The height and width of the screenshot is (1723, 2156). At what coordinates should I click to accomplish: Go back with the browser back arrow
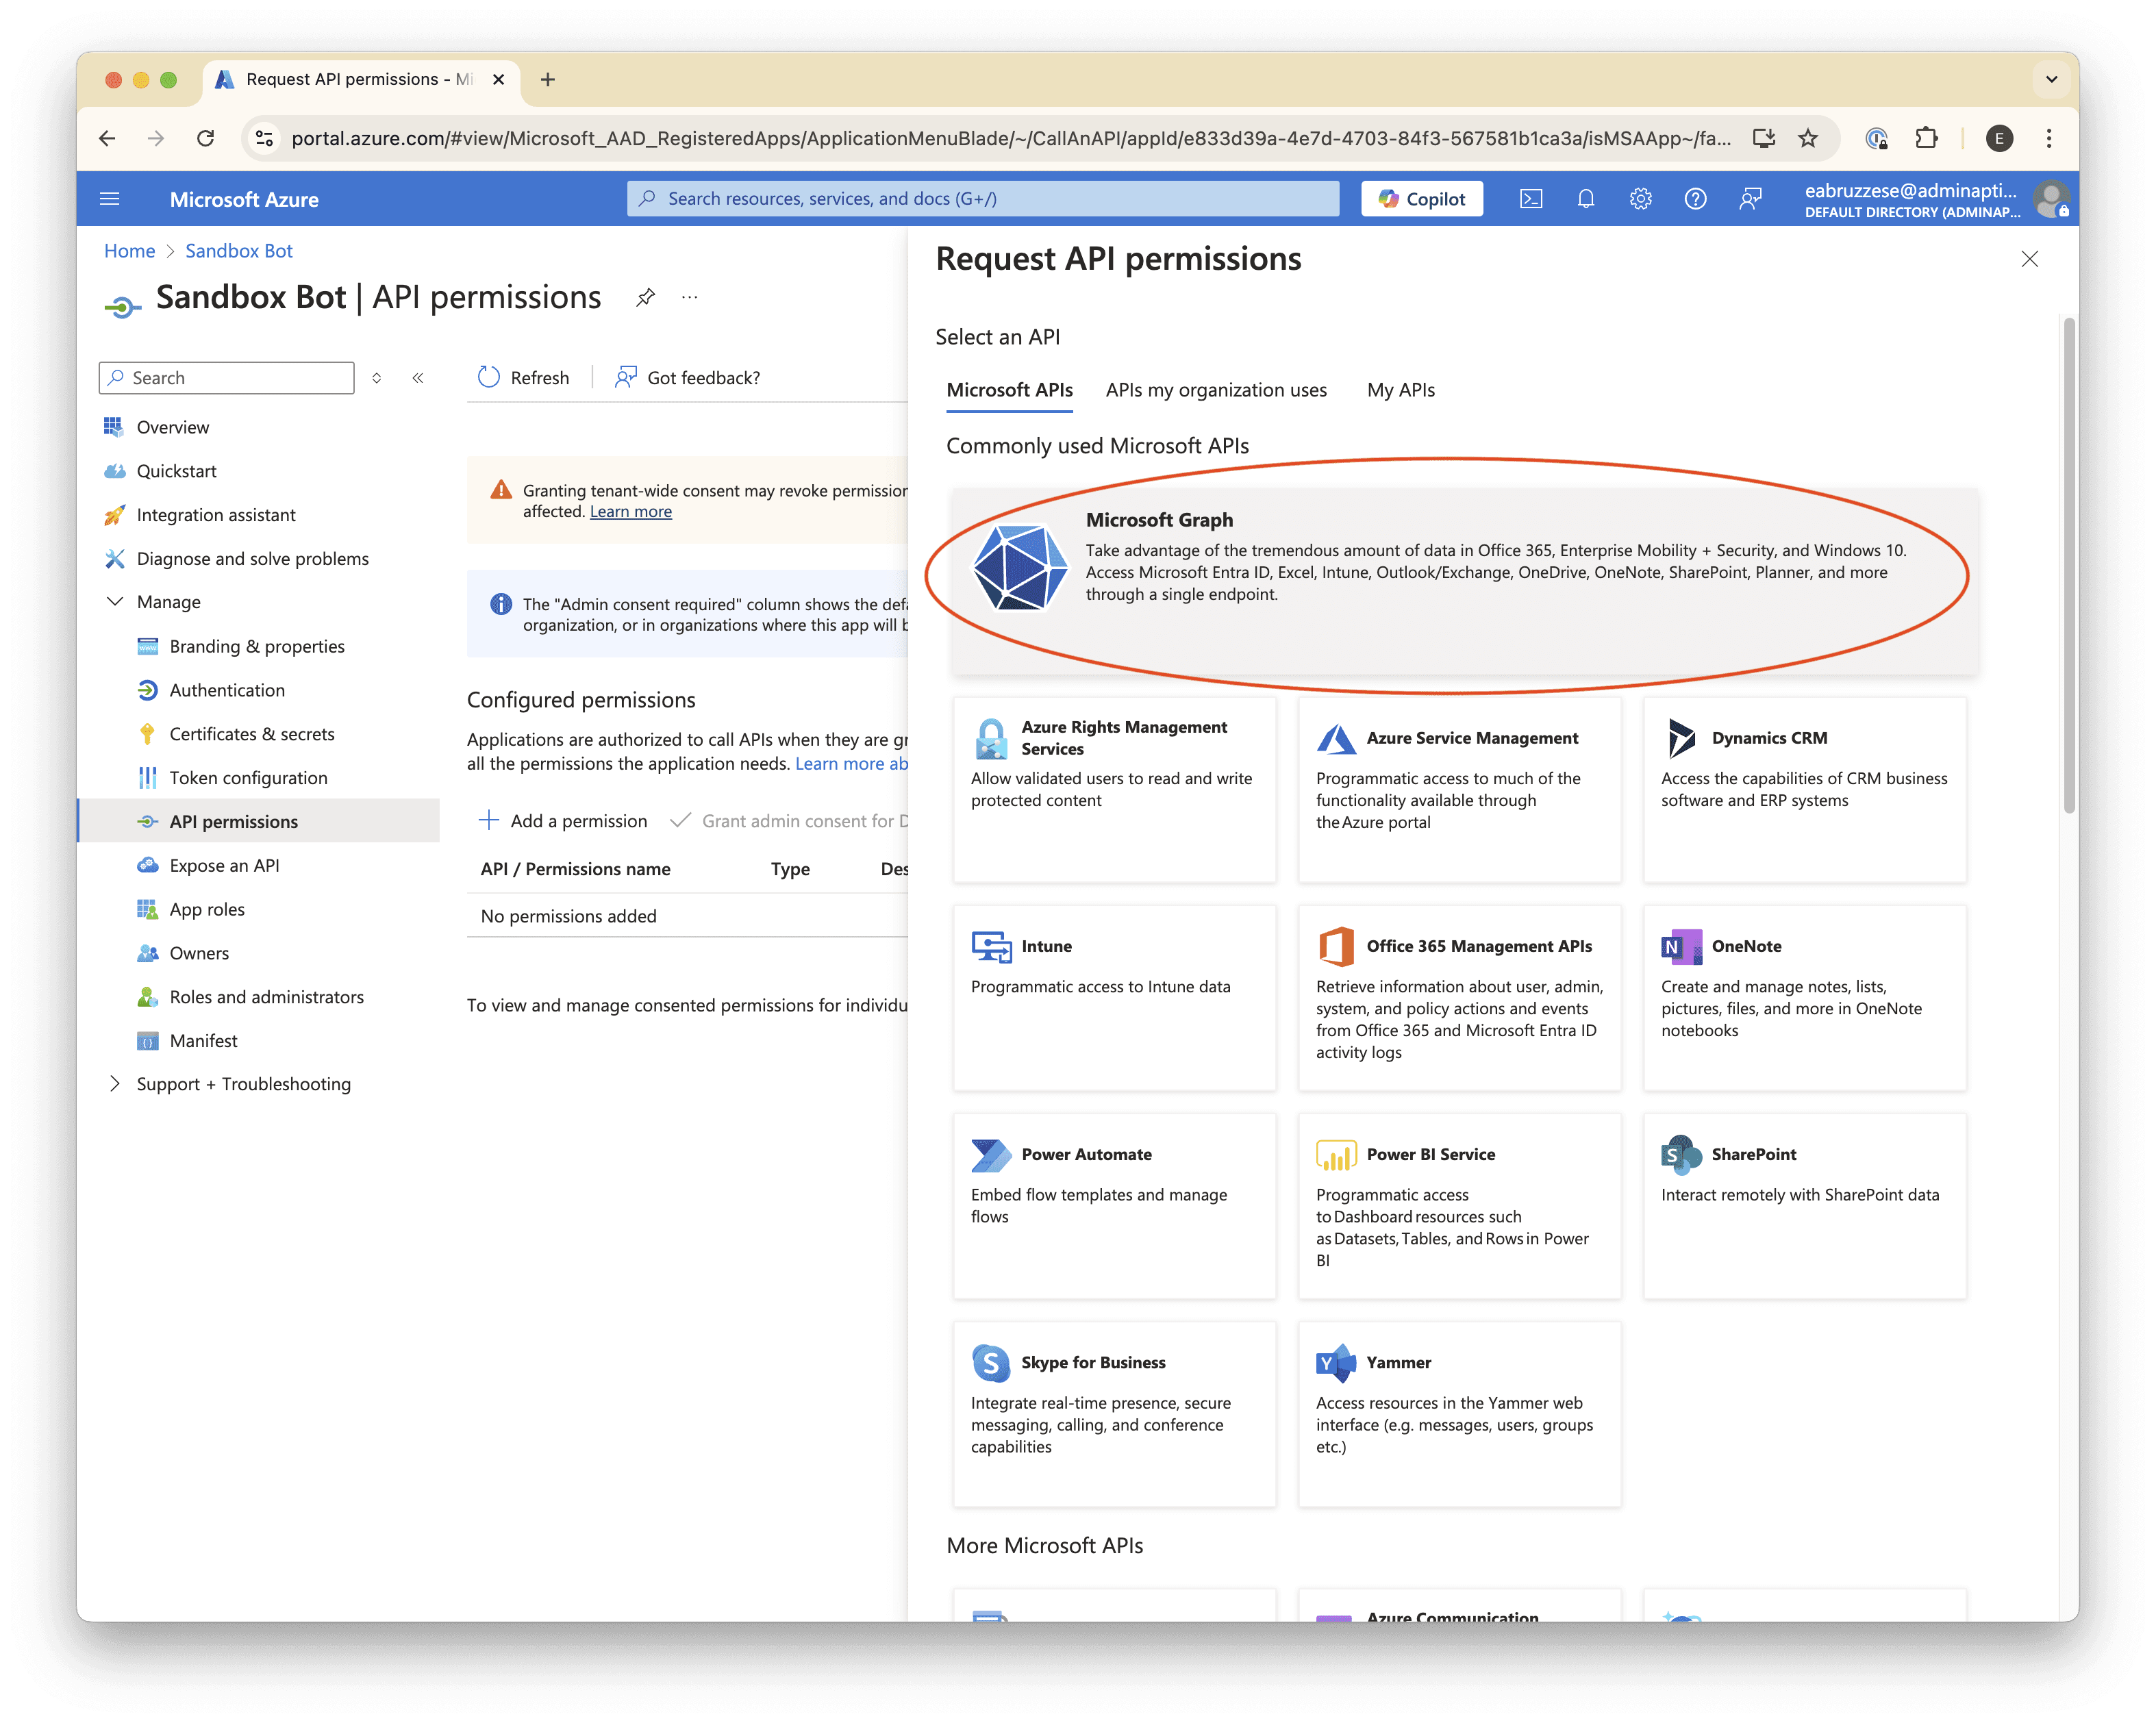pyautogui.click(x=107, y=138)
